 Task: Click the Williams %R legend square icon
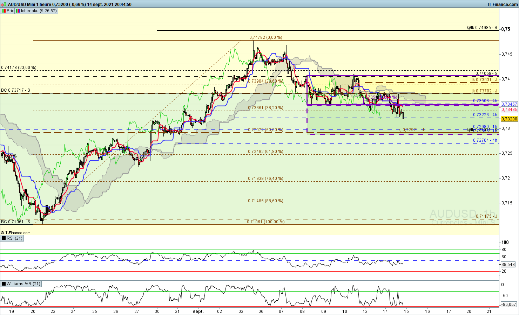(4, 284)
